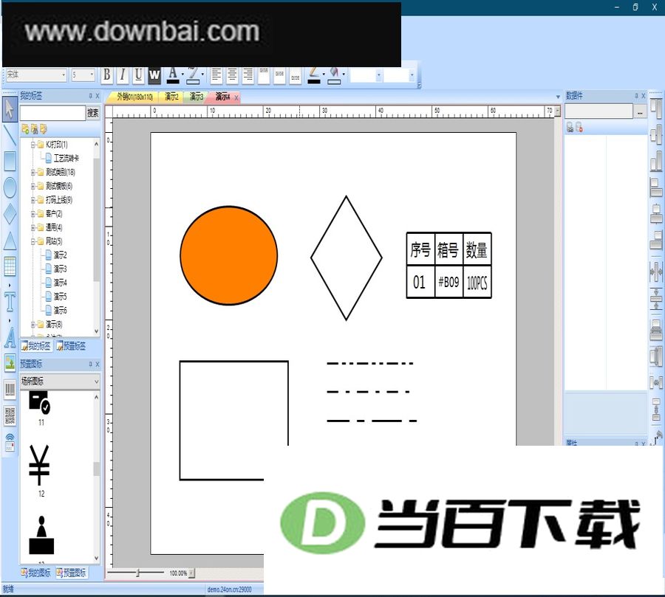665x597 pixels.
Task: Select the Line drawing tool
Action: 10,136
